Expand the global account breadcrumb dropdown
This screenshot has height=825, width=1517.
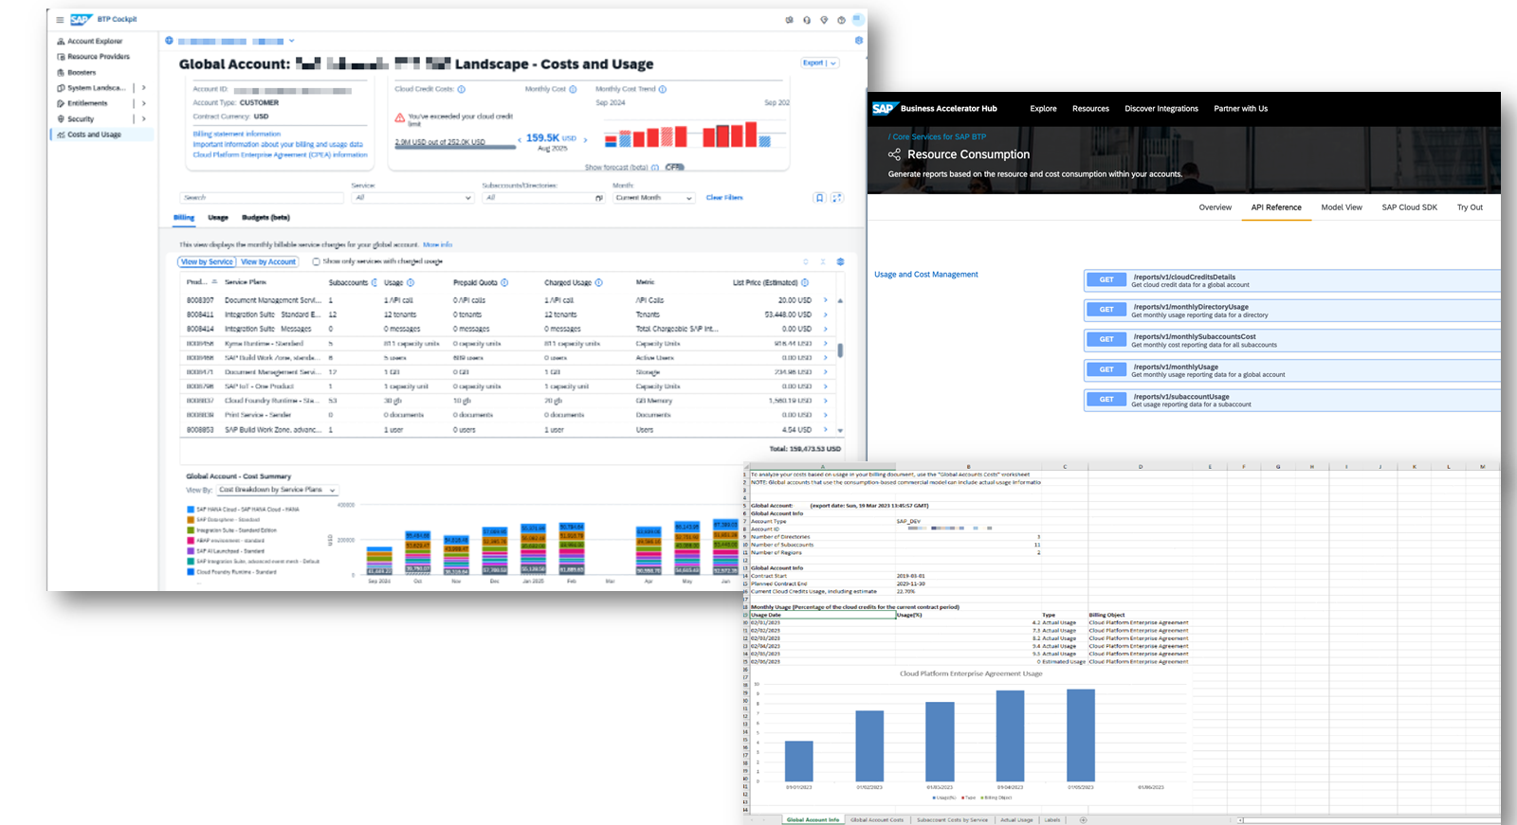[291, 41]
